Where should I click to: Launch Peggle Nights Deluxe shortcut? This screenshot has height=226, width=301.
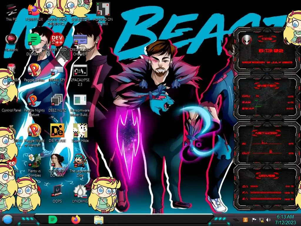click(34, 105)
